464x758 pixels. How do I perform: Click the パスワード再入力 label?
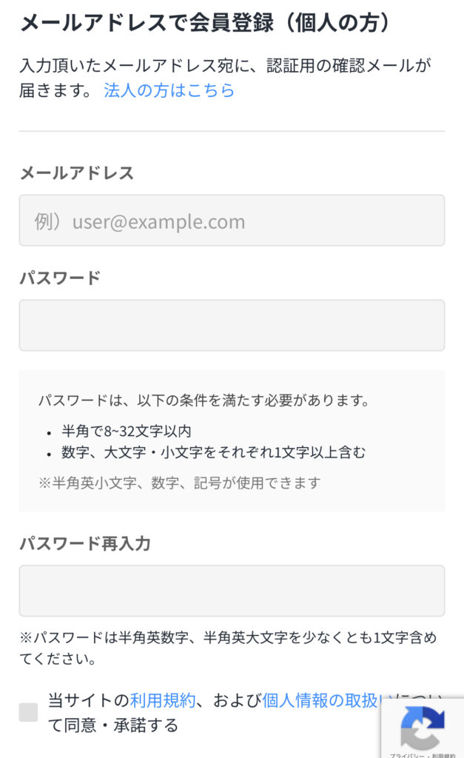85,544
